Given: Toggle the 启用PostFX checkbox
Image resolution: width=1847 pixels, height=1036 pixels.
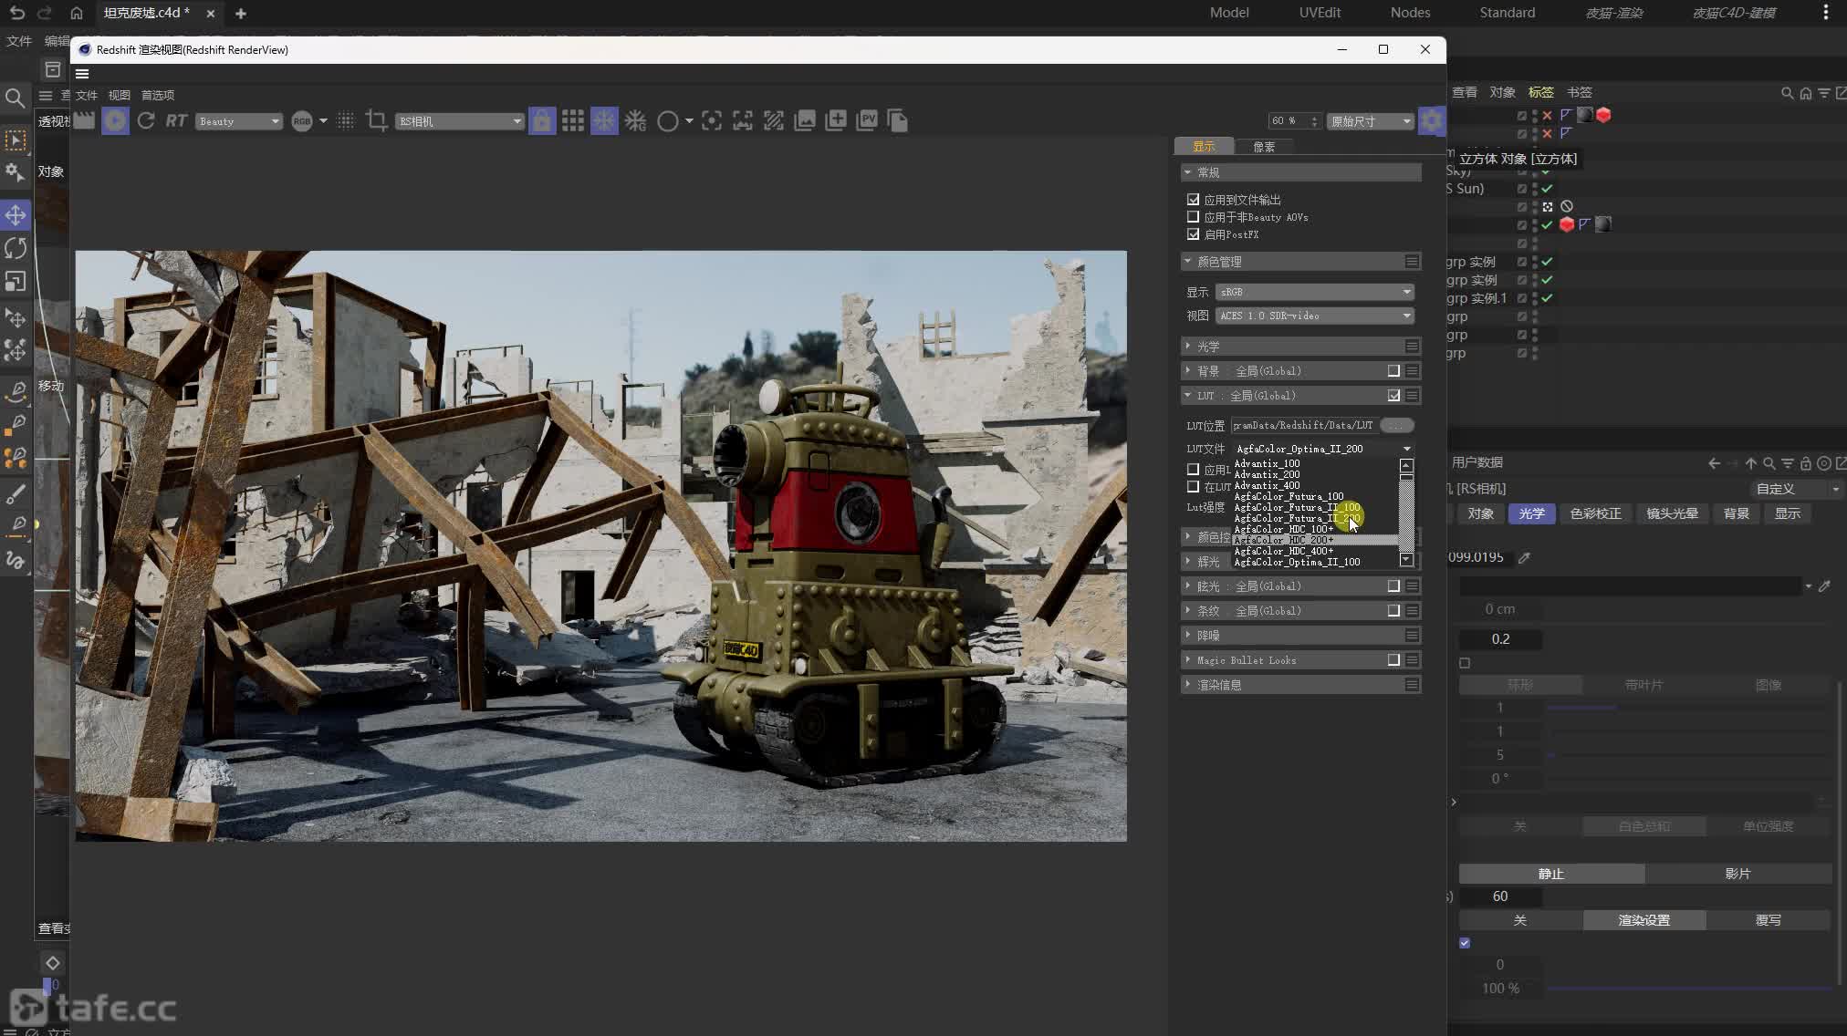Looking at the screenshot, I should tap(1193, 234).
